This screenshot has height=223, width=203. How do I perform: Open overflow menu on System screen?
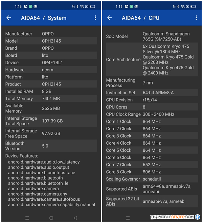coord(95,18)
